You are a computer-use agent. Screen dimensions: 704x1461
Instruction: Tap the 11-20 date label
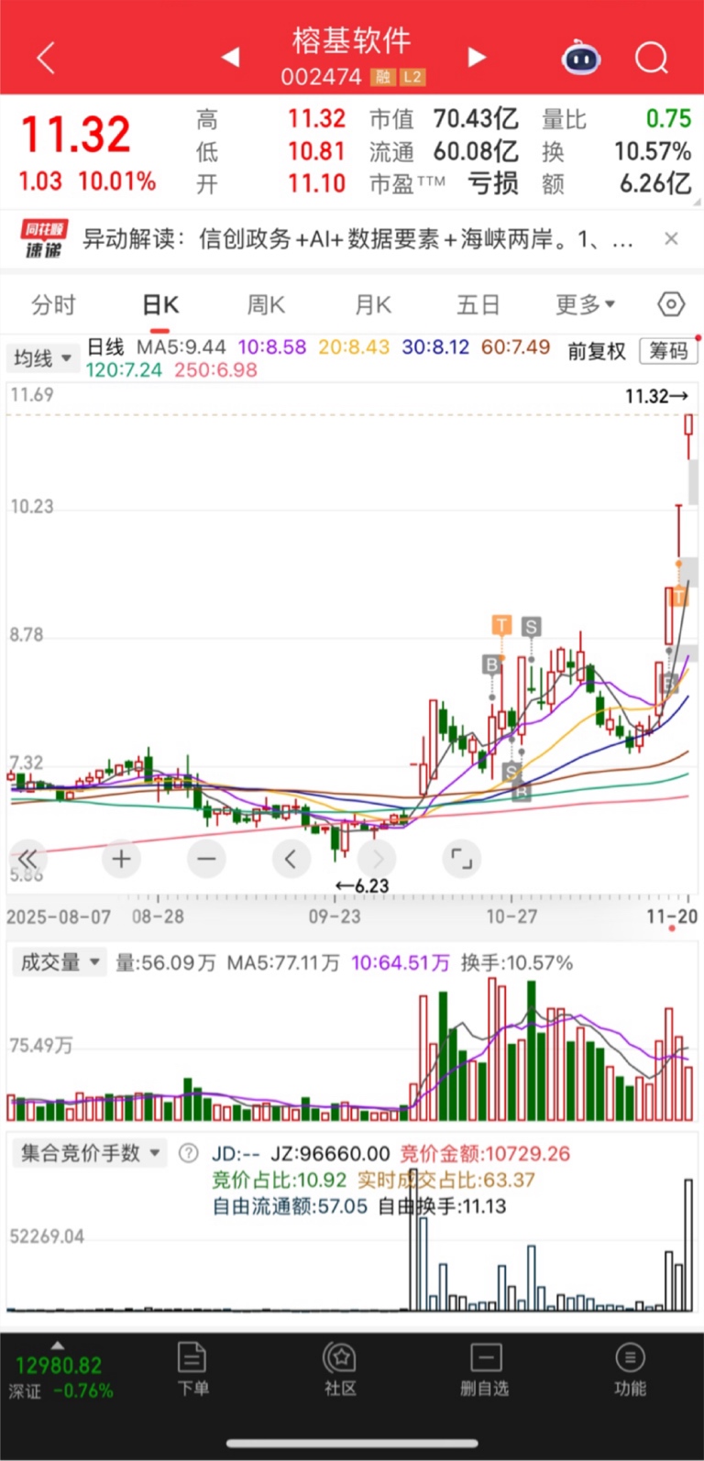coord(672,917)
